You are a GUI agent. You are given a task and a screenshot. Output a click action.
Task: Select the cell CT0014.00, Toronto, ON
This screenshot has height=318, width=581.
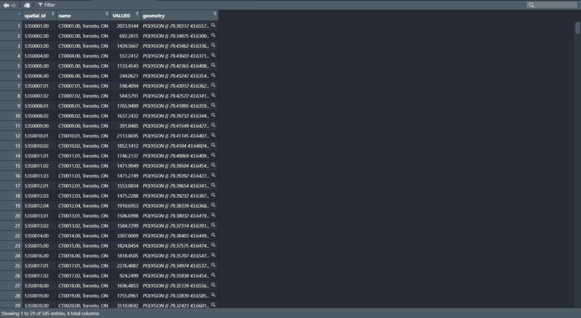tap(83, 236)
